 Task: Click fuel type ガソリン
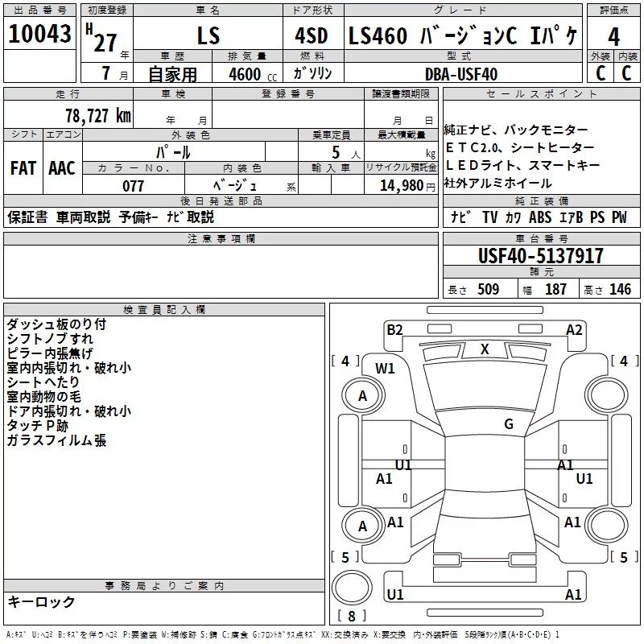[312, 73]
